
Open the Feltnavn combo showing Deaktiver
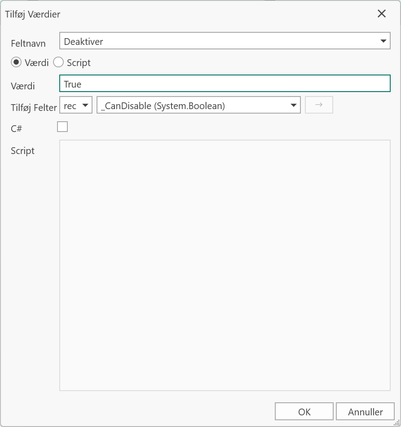tap(225, 41)
